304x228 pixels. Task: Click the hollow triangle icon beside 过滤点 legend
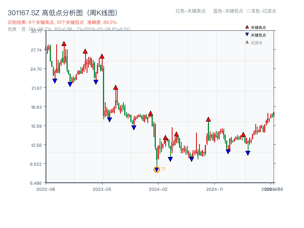[x=247, y=42]
